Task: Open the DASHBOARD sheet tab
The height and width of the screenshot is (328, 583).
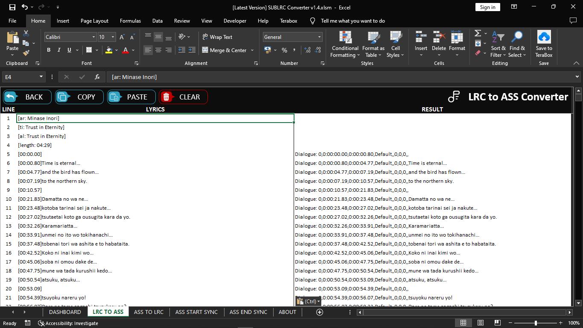Action: click(x=65, y=312)
